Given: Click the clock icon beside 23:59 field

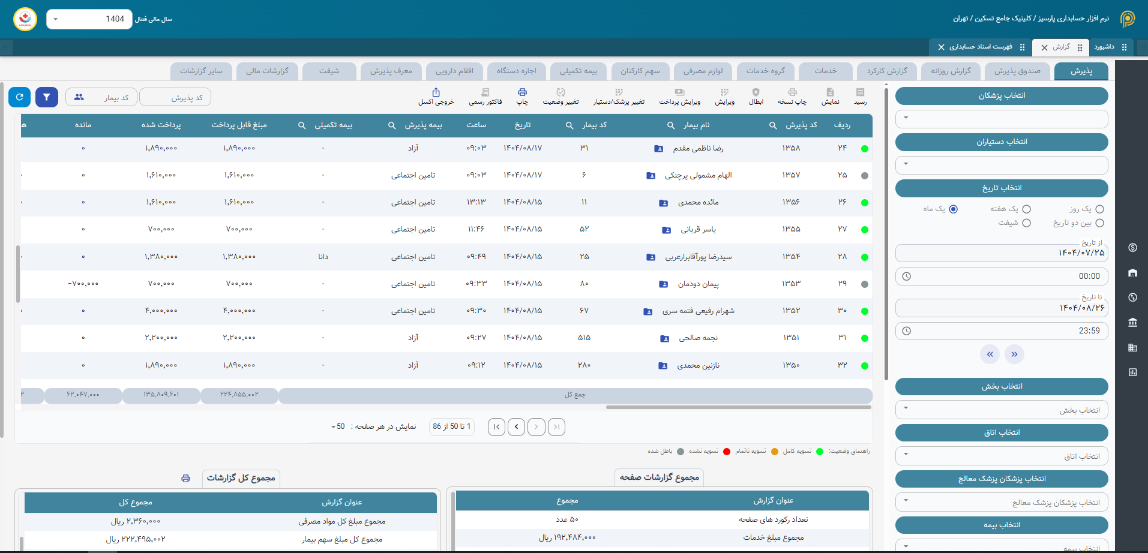Looking at the screenshot, I should pyautogui.click(x=906, y=331).
